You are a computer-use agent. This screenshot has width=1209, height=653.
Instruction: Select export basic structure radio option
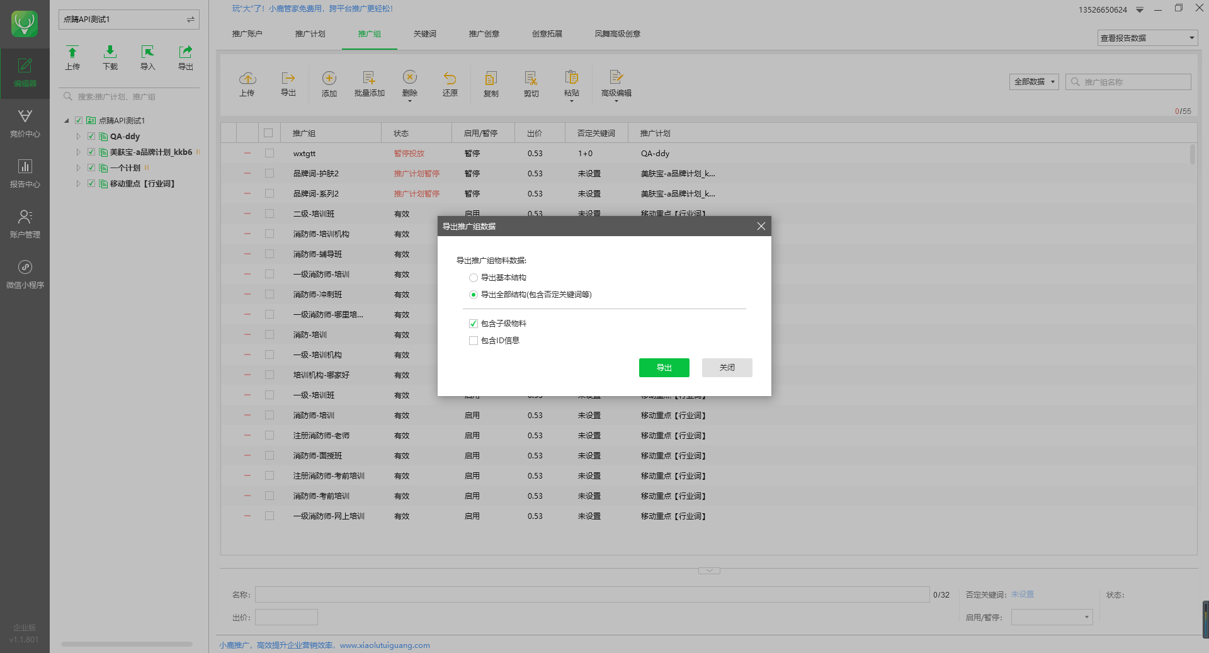click(x=473, y=278)
